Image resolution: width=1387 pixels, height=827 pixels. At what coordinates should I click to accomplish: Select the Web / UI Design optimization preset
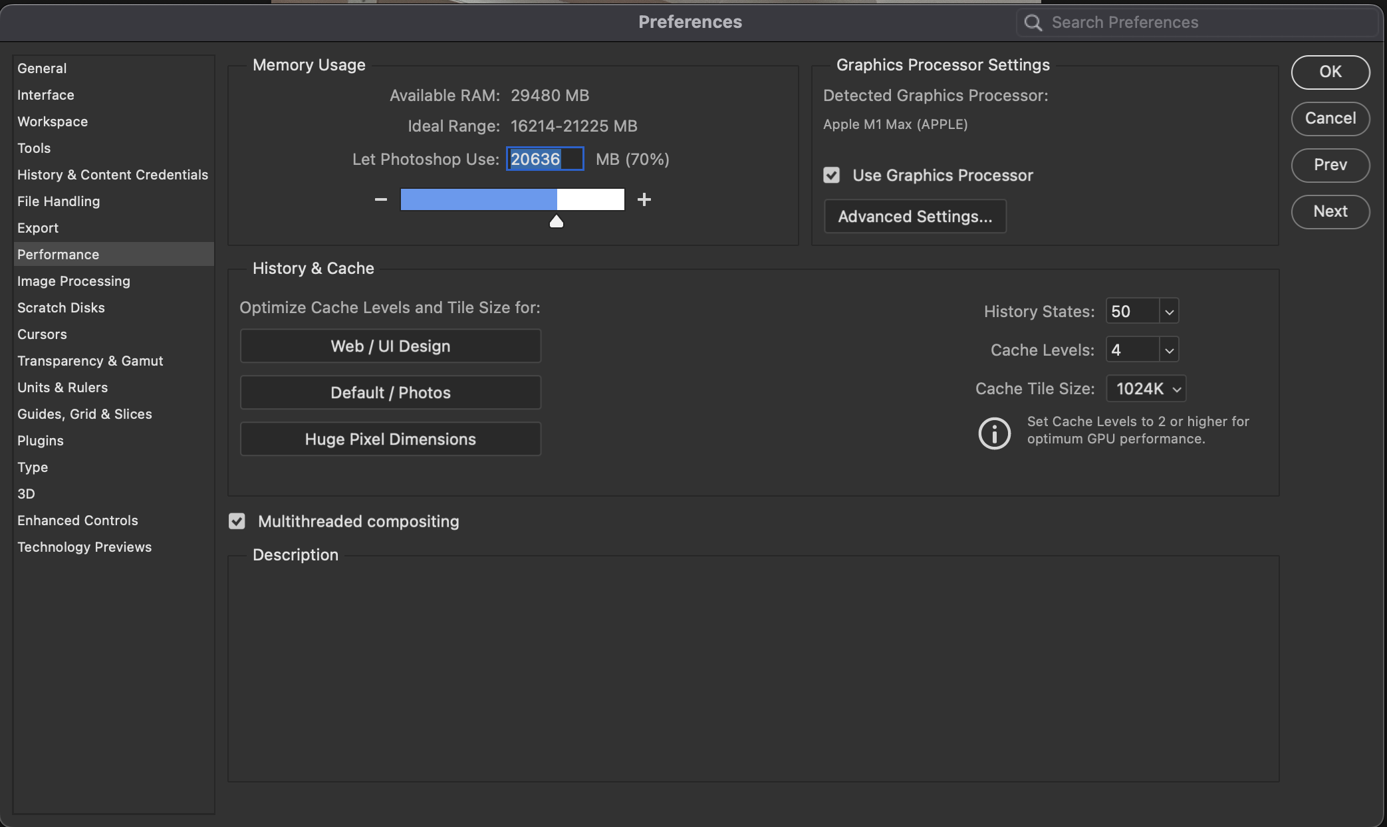coord(390,346)
